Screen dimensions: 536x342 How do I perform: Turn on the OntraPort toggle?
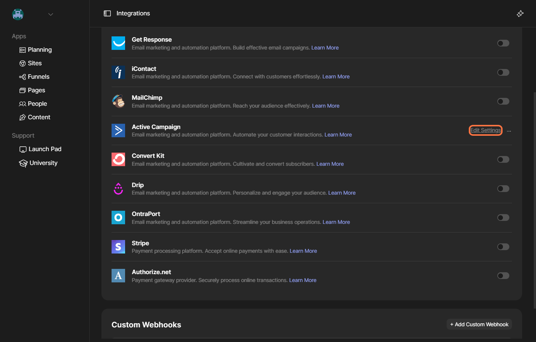pyautogui.click(x=503, y=217)
